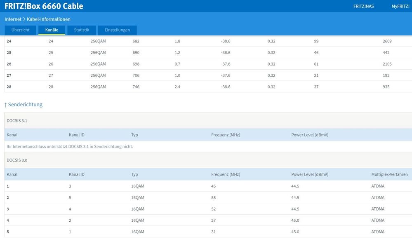
Task: Click Kabel-Informationen in the breadcrumb
Action: pos(49,19)
